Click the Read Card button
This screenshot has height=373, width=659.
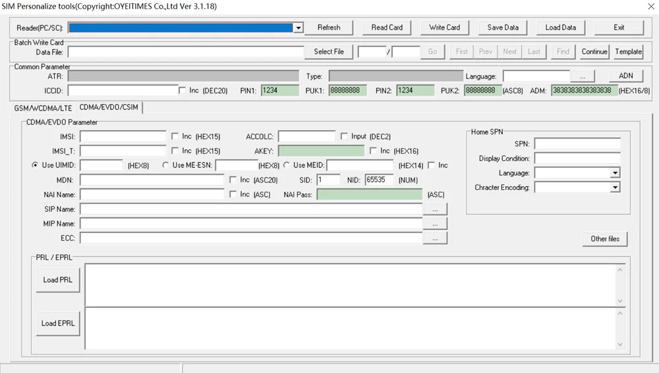click(x=387, y=28)
